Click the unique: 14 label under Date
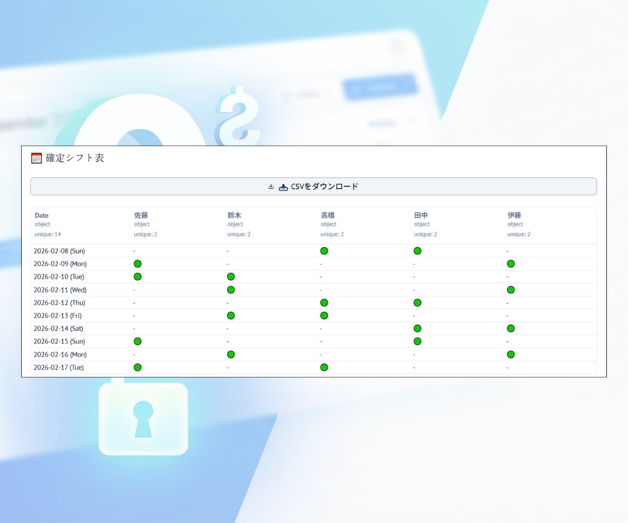Viewport: 628px width, 523px height. (x=48, y=234)
